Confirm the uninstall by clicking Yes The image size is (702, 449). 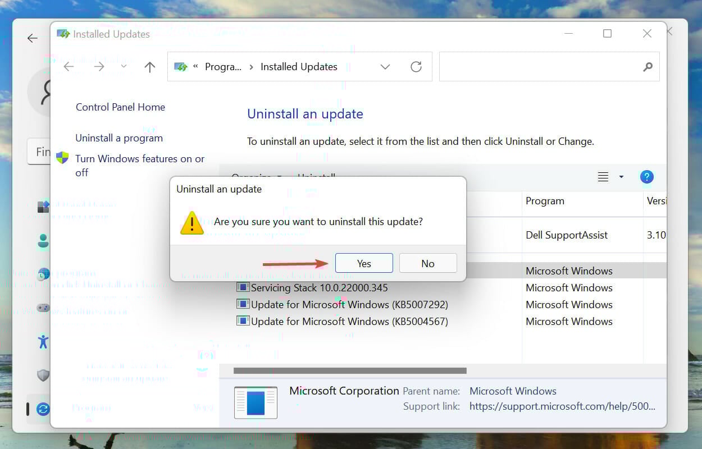click(x=364, y=263)
